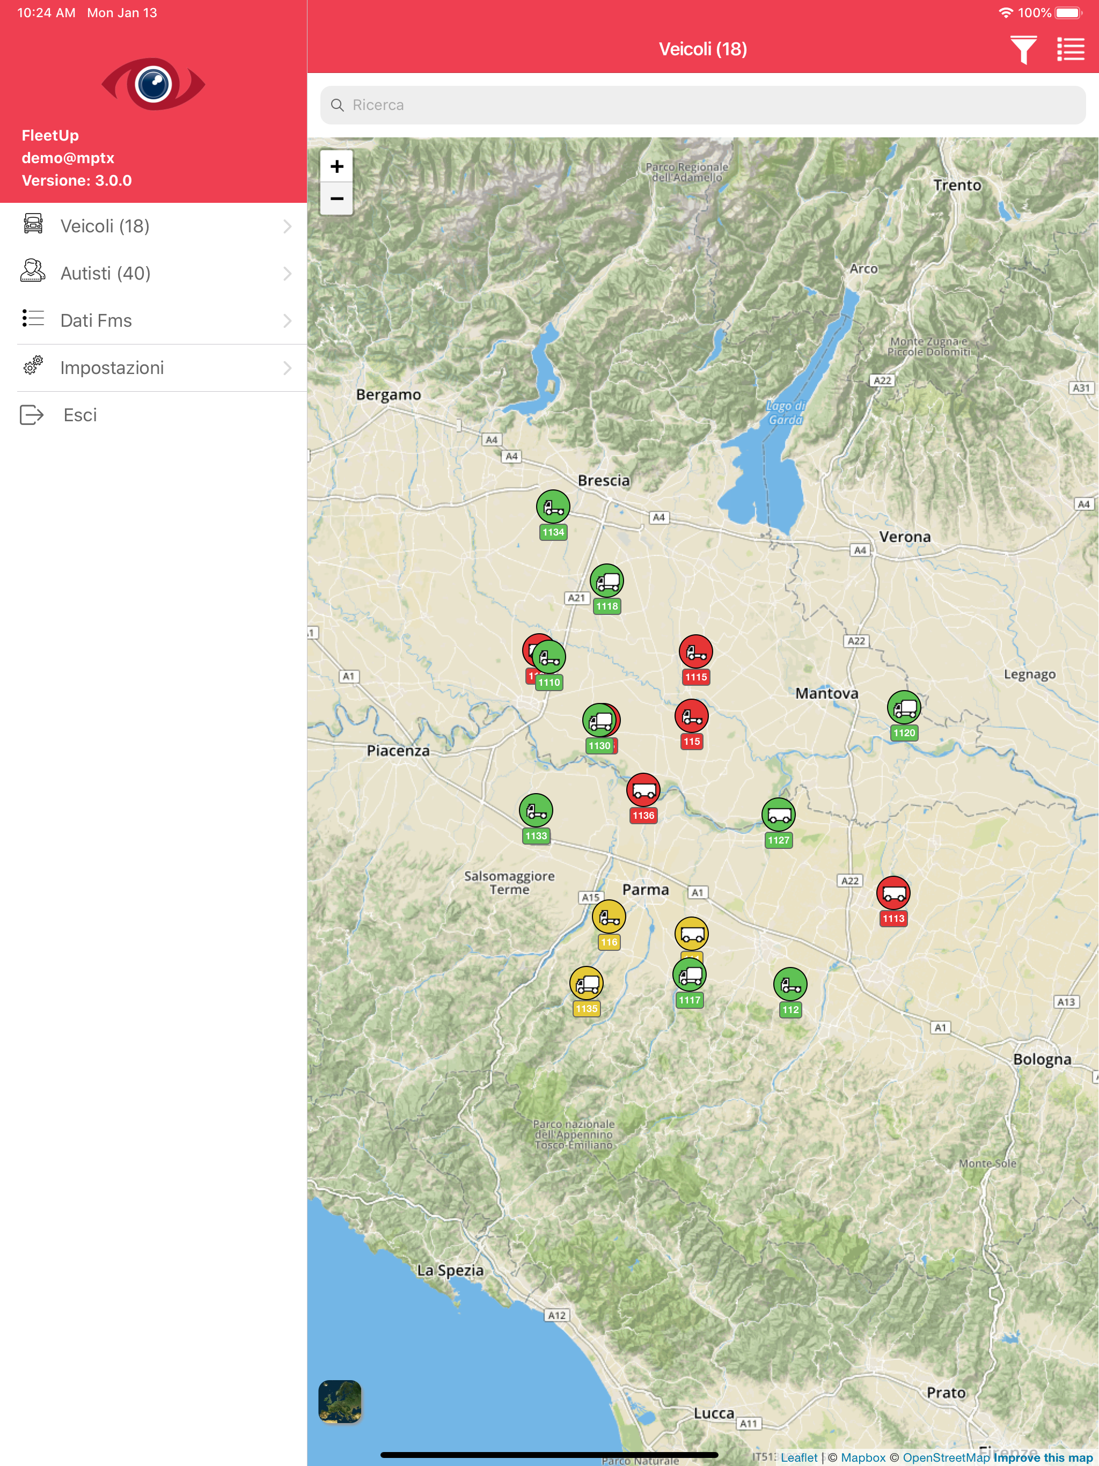The height and width of the screenshot is (1466, 1099).
Task: Expand chevron next to Impostazioni
Action: 287,368
